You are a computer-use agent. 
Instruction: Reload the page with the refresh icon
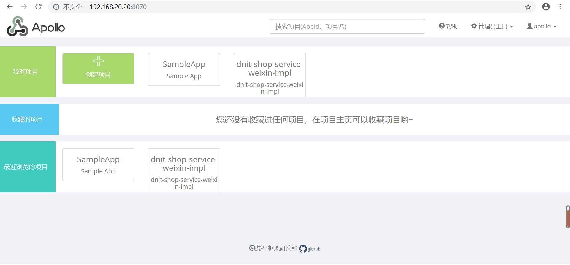coord(38,7)
